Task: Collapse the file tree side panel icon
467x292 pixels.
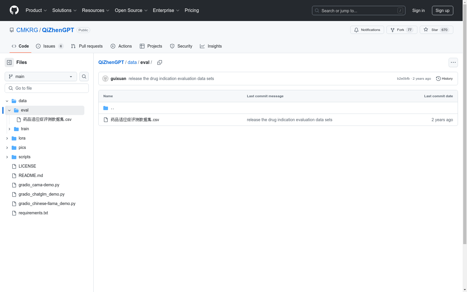Action: [9, 62]
